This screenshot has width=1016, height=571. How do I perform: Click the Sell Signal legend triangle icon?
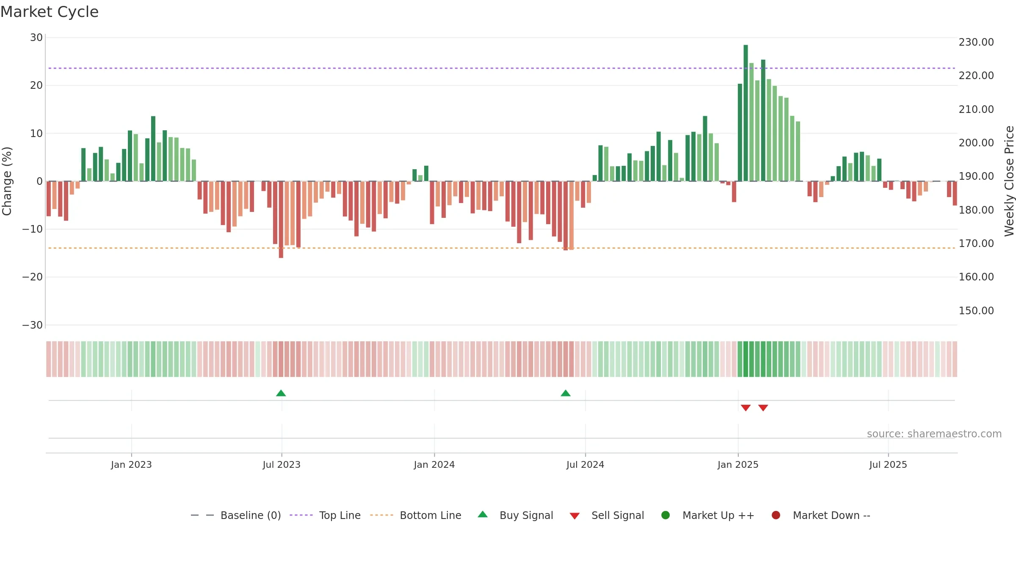574,516
